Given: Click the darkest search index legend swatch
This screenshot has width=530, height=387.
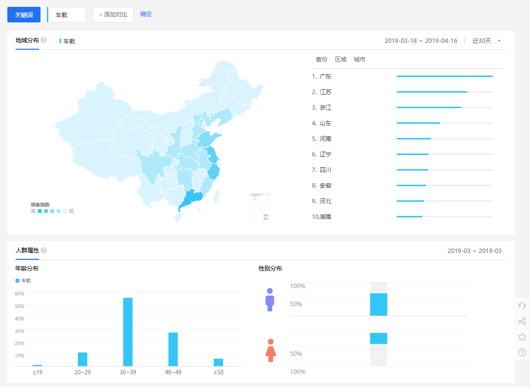Looking at the screenshot, I should pyautogui.click(x=40, y=211).
